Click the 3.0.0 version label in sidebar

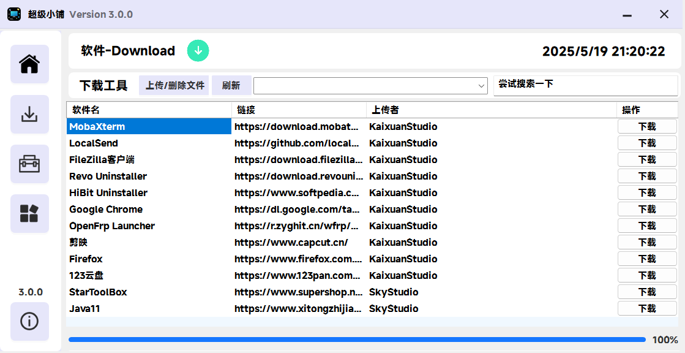[x=31, y=292]
